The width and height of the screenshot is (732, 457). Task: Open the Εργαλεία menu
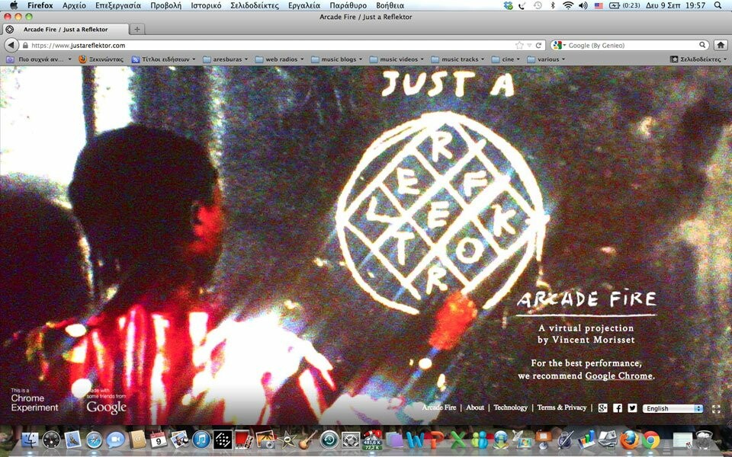point(304,5)
